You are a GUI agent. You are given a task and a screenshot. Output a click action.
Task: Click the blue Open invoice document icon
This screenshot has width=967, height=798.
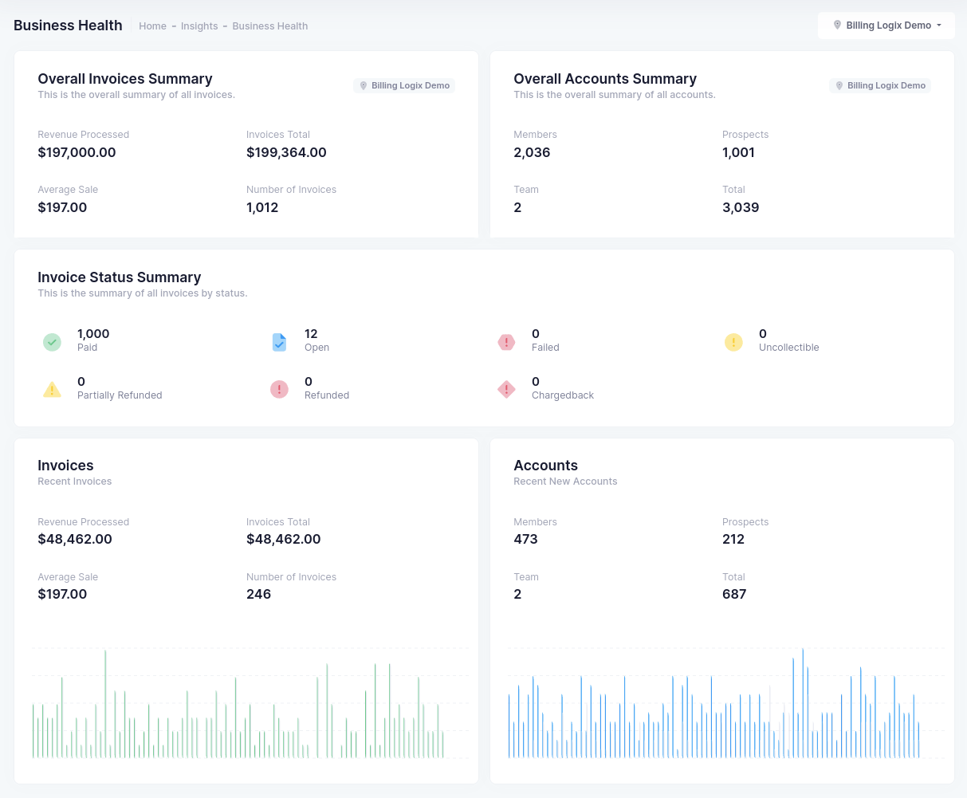[279, 342]
